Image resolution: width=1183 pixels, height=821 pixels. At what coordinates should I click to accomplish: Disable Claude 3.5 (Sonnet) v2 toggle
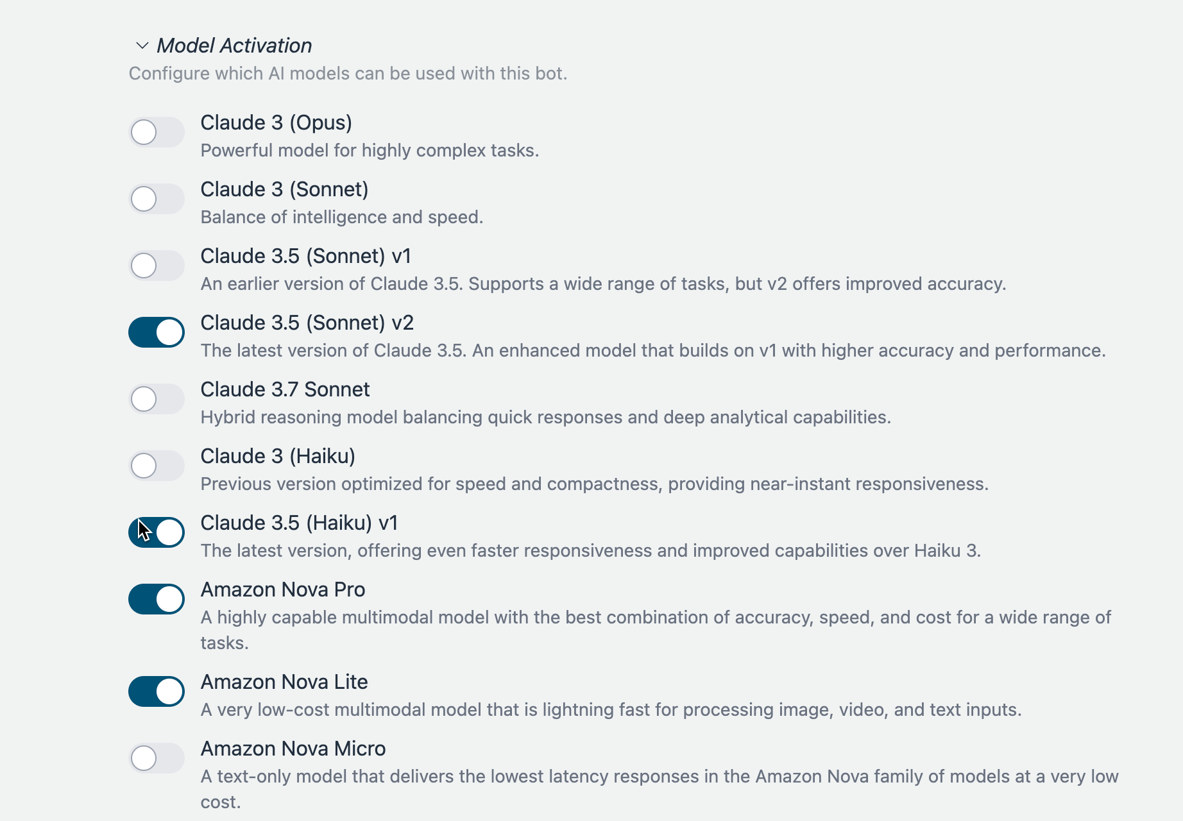(157, 332)
